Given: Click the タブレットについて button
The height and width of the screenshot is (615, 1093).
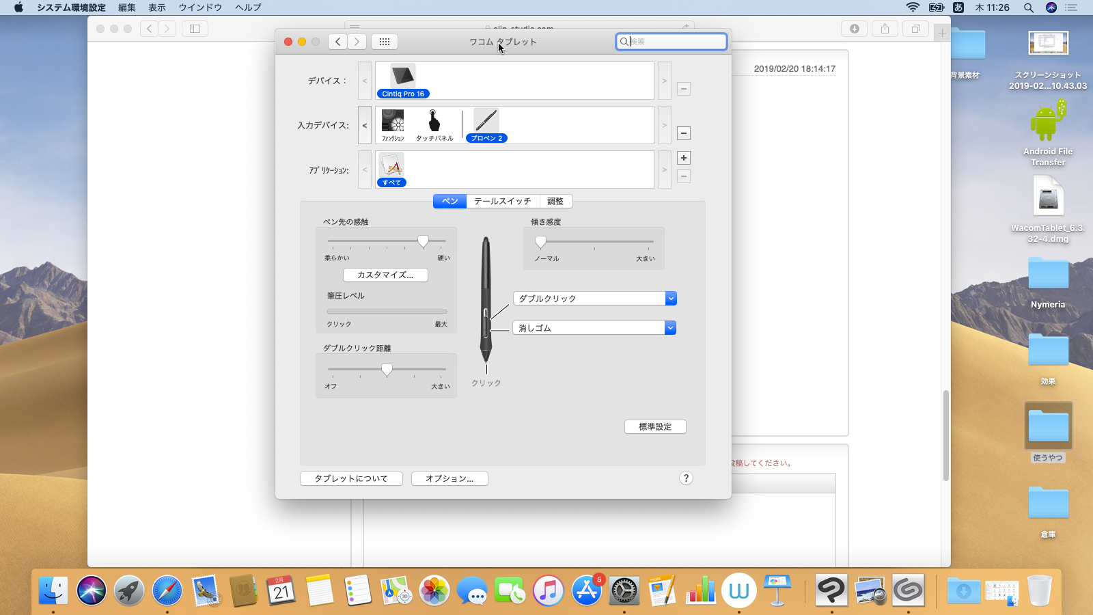Looking at the screenshot, I should pyautogui.click(x=351, y=478).
